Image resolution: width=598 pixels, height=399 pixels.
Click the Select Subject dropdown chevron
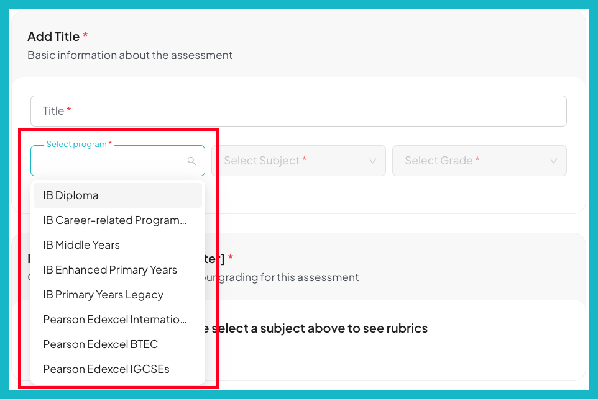click(372, 160)
